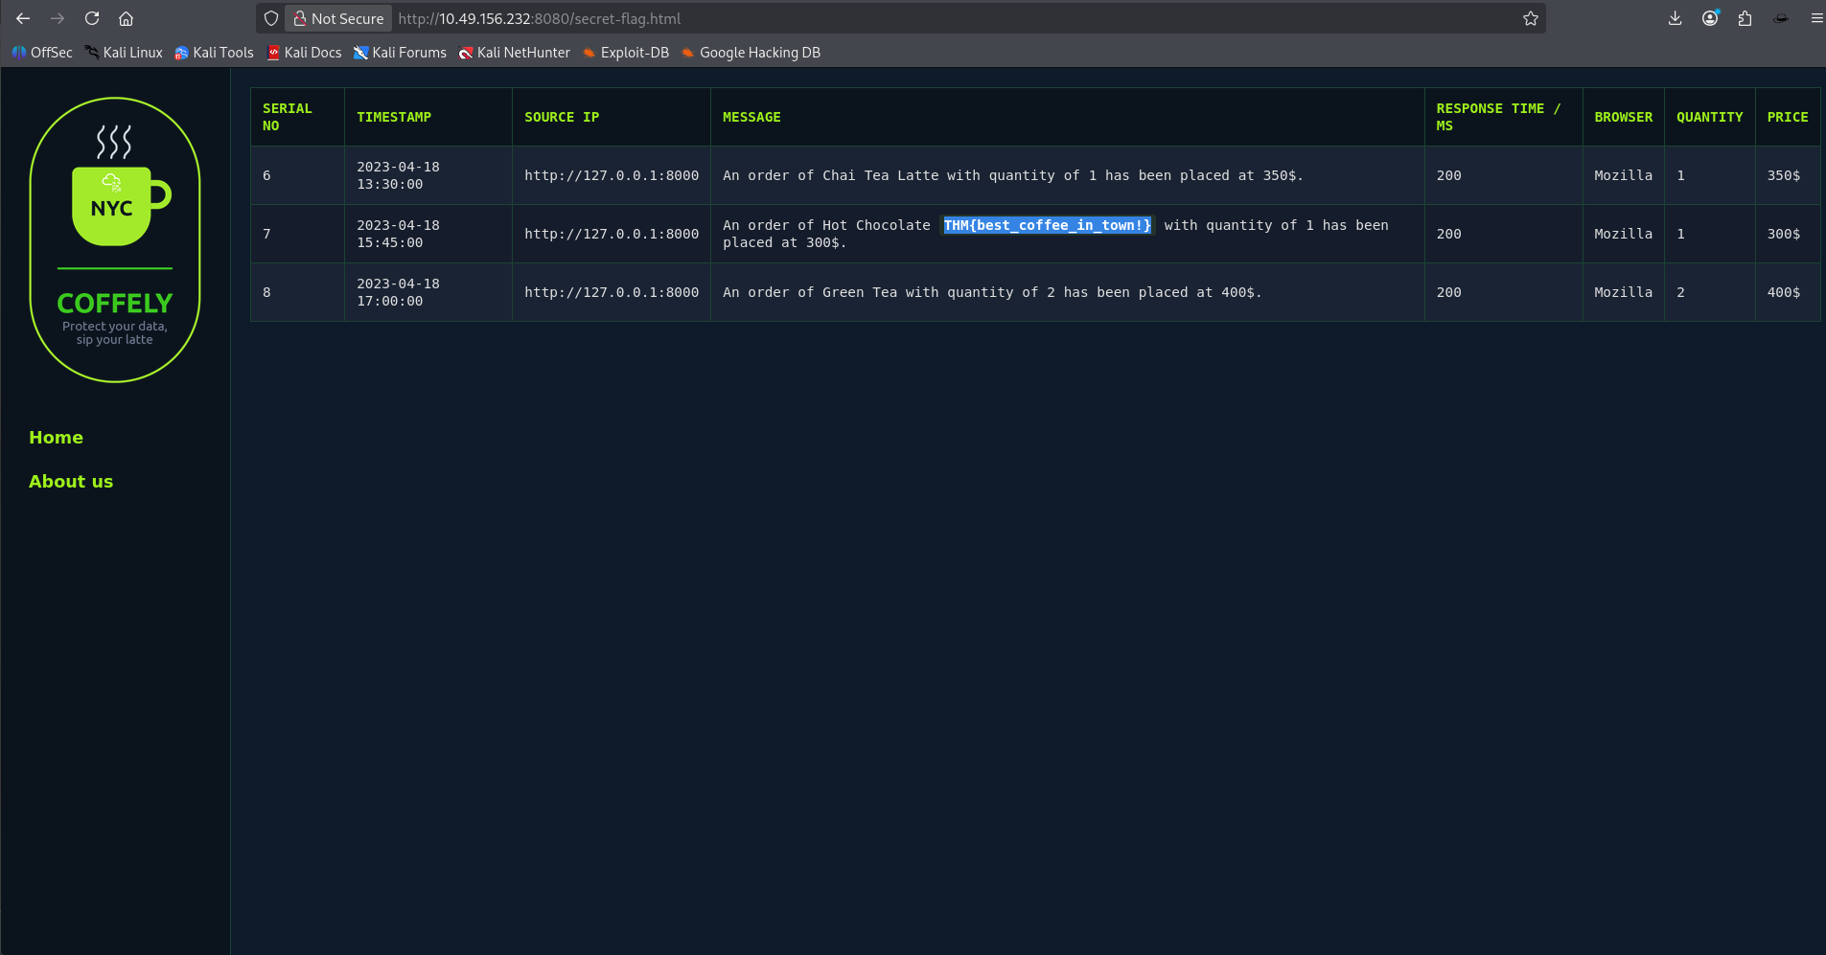This screenshot has height=955, width=1826.
Task: Bookmark this page with the star
Action: coord(1530,18)
